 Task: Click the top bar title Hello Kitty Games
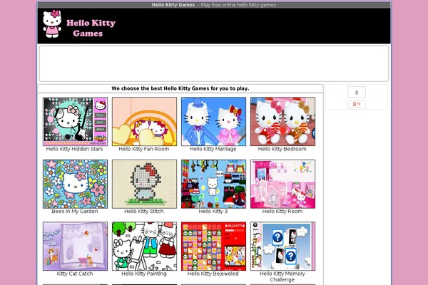pos(173,5)
